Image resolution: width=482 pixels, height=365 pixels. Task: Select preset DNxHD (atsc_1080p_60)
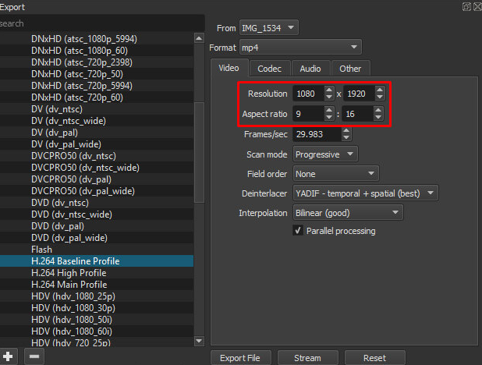pos(97,51)
